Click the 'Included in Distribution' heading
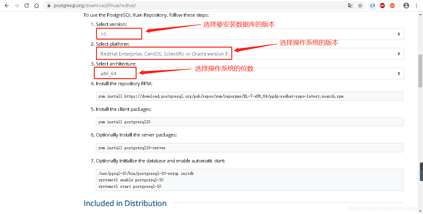The image size is (423, 214). [125, 203]
